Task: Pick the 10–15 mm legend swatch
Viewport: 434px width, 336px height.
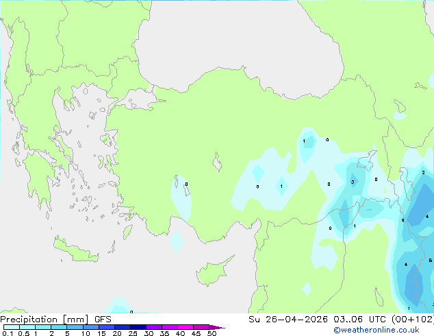Action: click(x=90, y=327)
